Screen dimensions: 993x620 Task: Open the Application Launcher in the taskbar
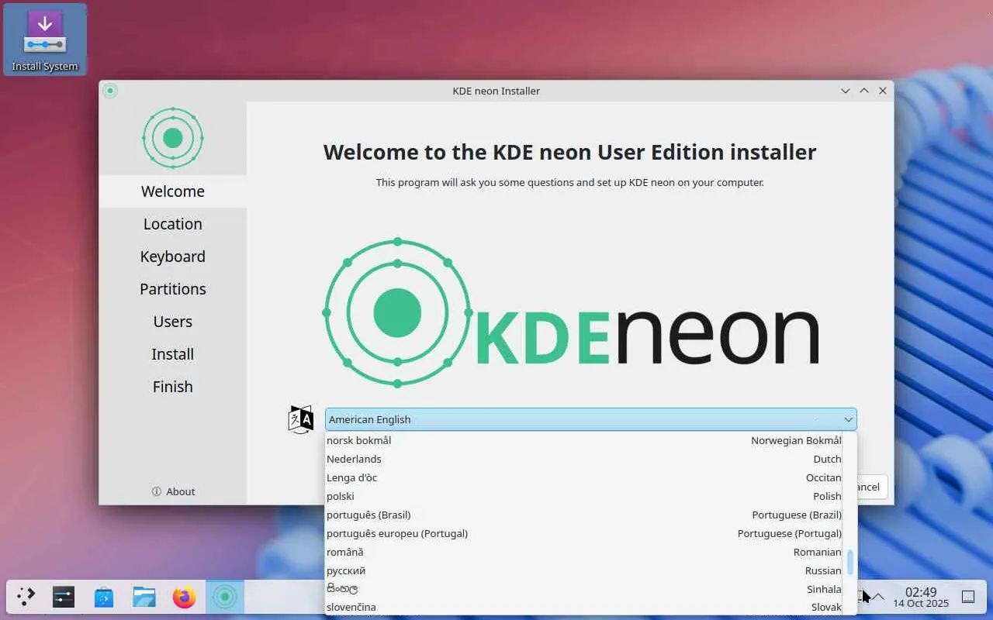26,597
